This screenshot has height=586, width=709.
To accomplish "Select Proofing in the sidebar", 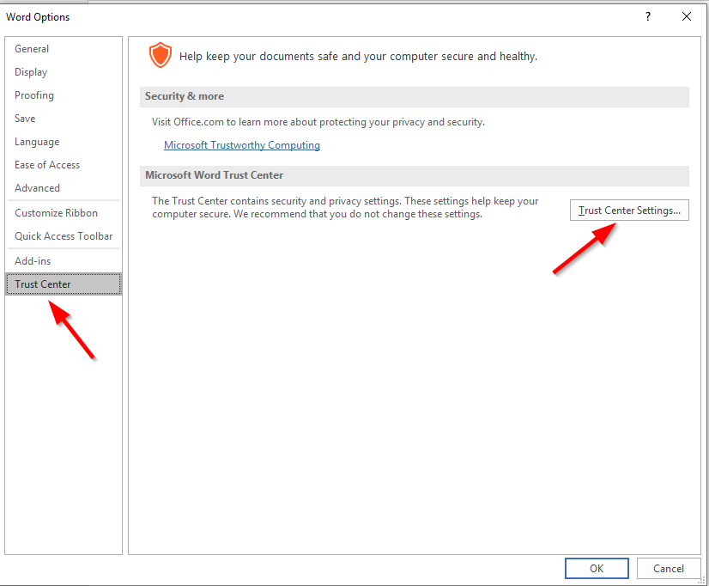I will coord(34,95).
